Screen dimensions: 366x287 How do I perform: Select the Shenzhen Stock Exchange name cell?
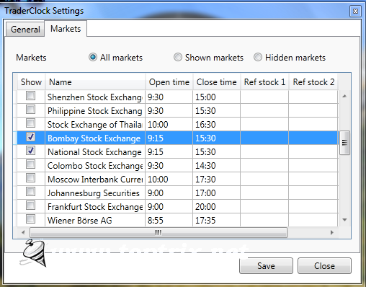click(95, 97)
